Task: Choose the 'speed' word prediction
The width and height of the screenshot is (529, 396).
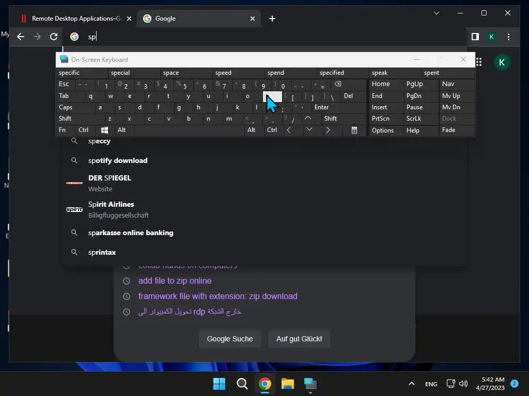Action: (239, 73)
